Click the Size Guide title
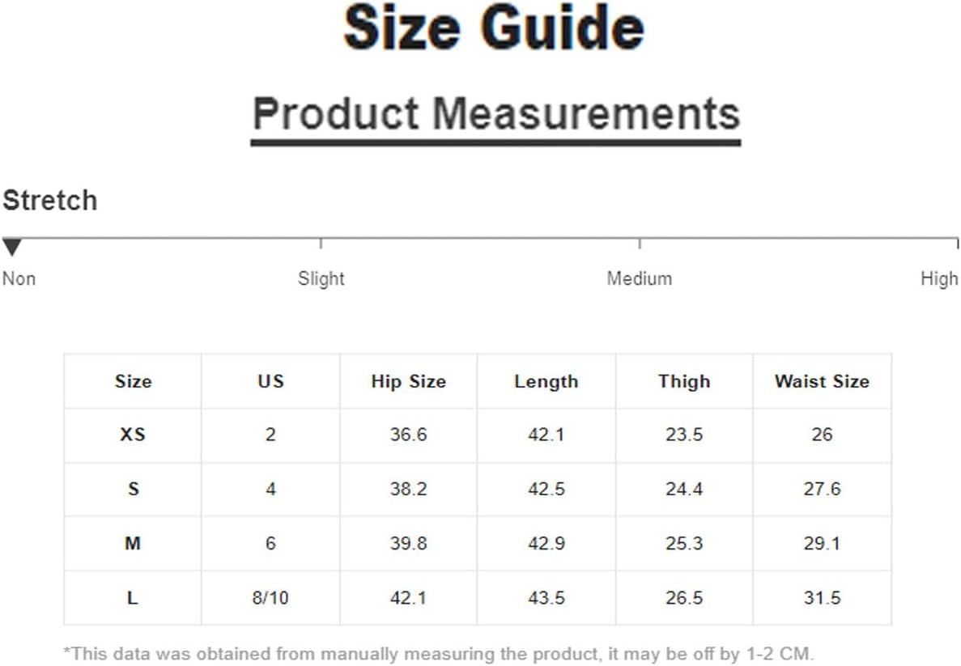 (x=494, y=28)
